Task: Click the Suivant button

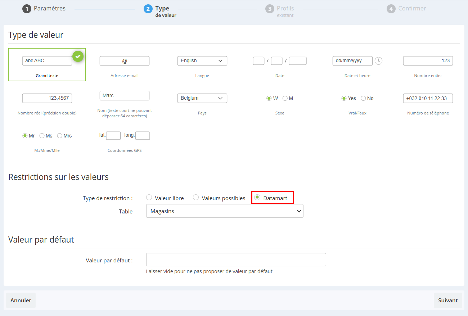Action: 448,301
